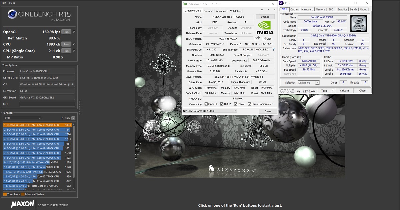This screenshot has width=400, height=210.
Task: Open the CPU-Z Tools dropdown arrow
Action: tap(333, 91)
